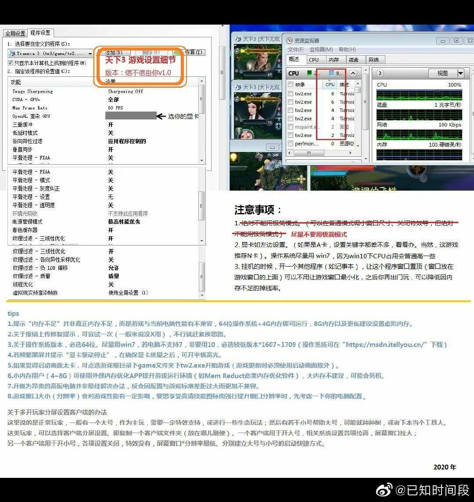Select 纹理过滤 - 各向异性采样优化 row

(x=104, y=260)
